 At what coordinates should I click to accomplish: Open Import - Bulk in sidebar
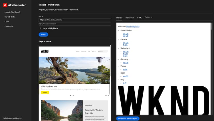coord(9,17)
